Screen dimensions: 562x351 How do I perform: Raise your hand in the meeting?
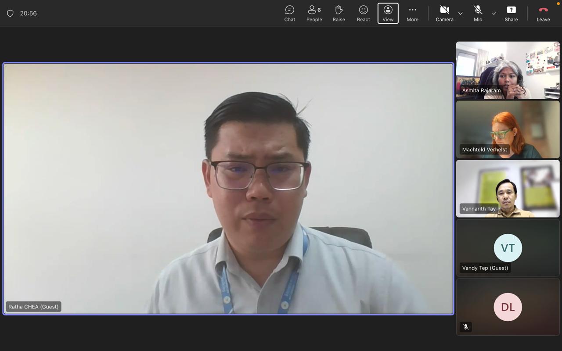pos(339,13)
